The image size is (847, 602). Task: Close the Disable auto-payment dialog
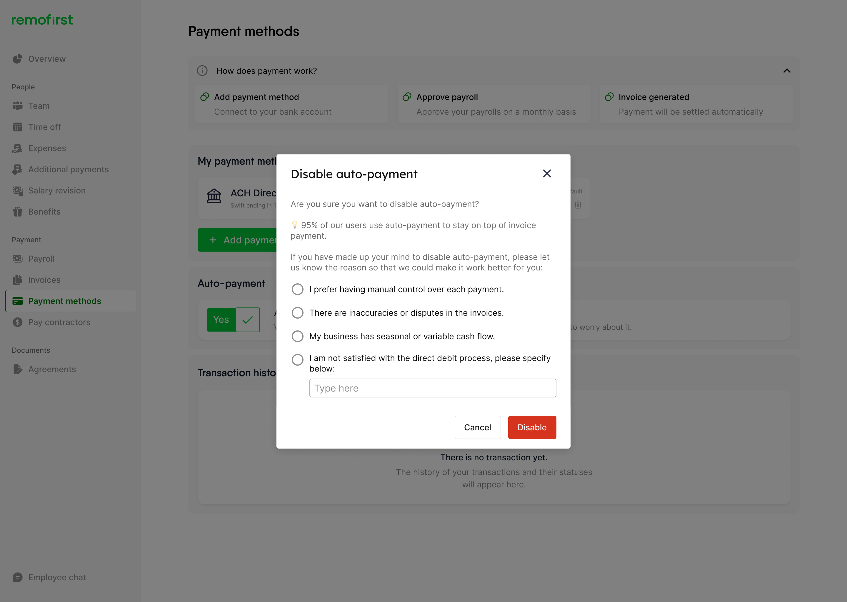(547, 173)
